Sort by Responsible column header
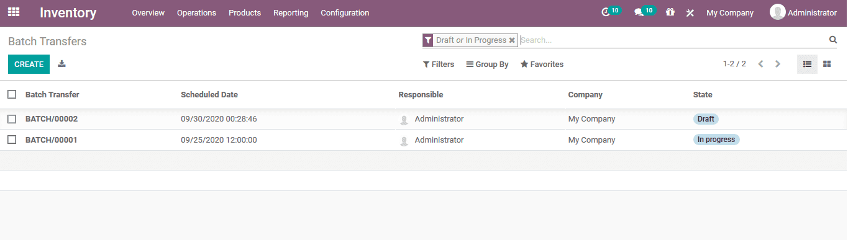 (x=421, y=95)
